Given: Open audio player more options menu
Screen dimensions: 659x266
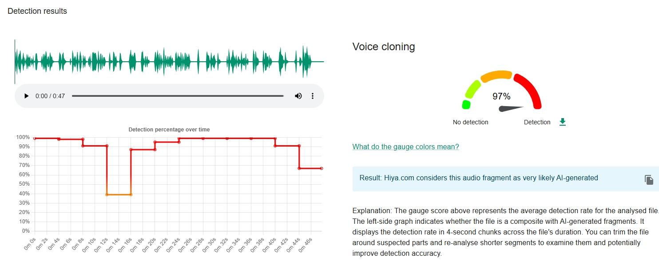Looking at the screenshot, I should (x=313, y=96).
